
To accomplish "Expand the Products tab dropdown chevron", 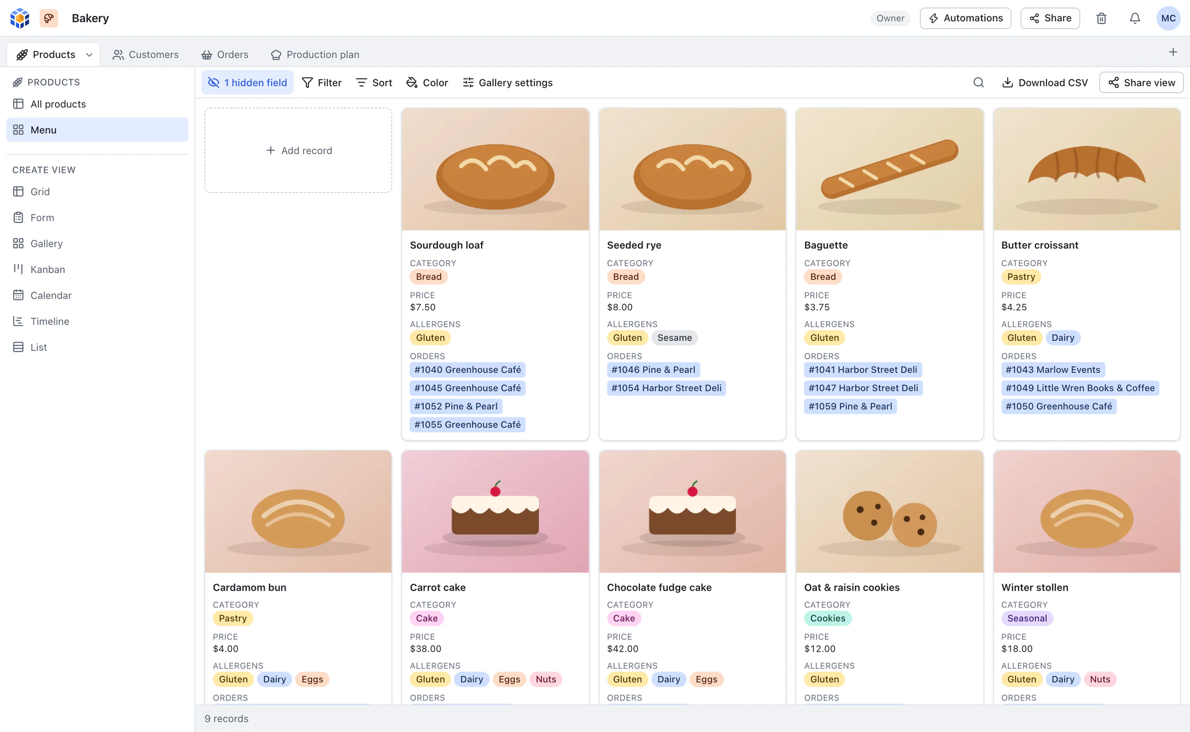I will [x=89, y=55].
